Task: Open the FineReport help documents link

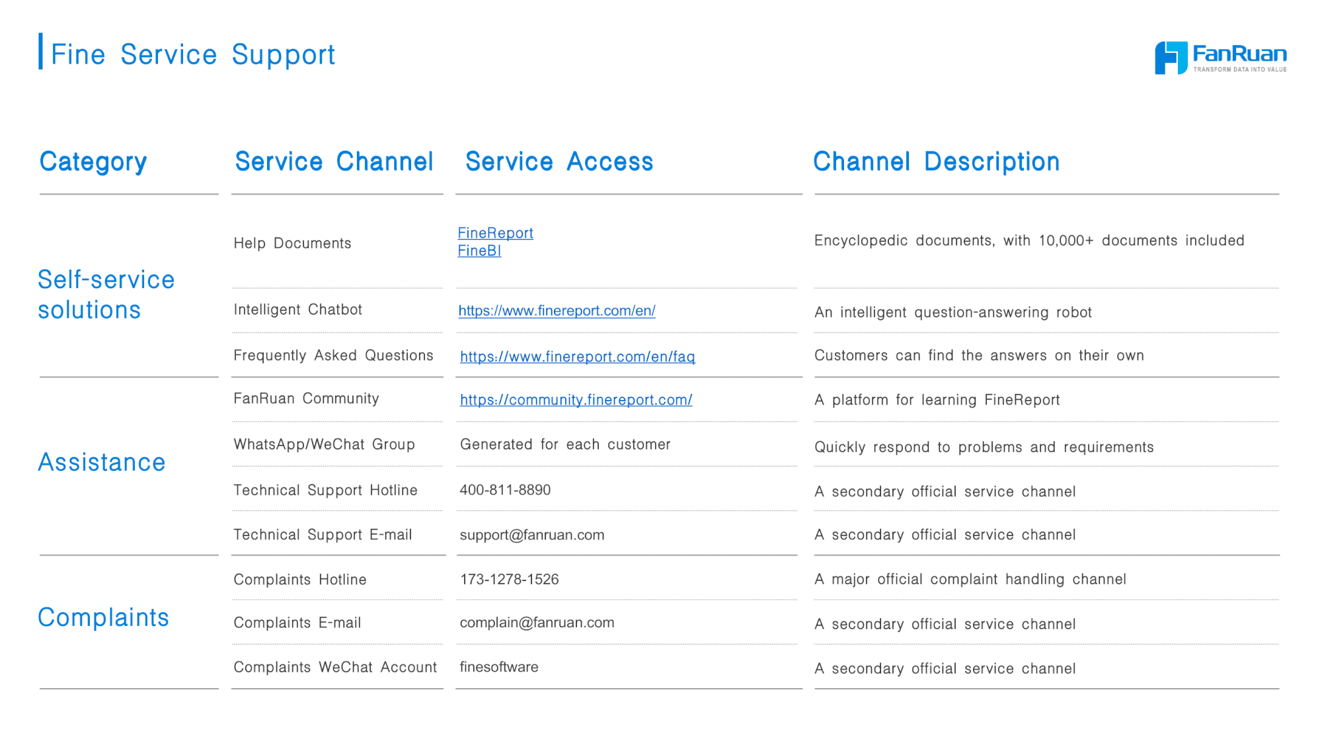Action: (x=495, y=233)
